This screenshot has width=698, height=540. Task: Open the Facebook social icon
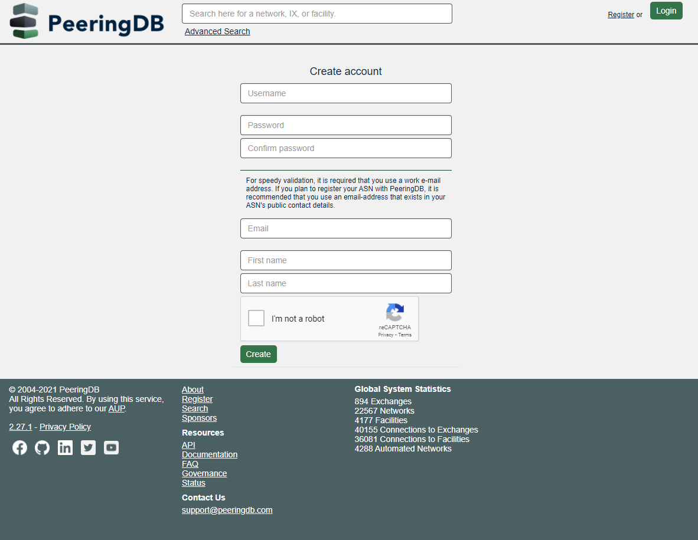pyautogui.click(x=19, y=448)
